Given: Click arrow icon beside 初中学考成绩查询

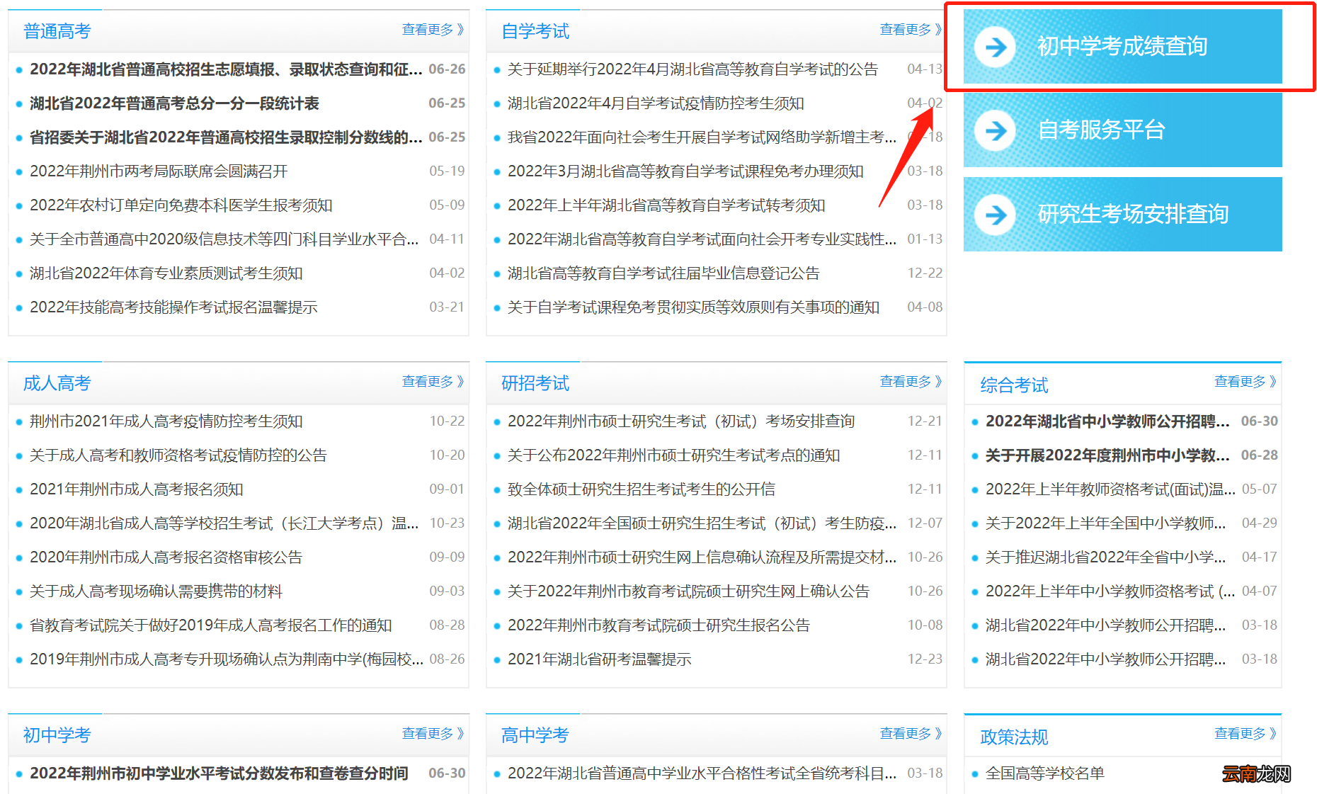Looking at the screenshot, I should tap(996, 47).
